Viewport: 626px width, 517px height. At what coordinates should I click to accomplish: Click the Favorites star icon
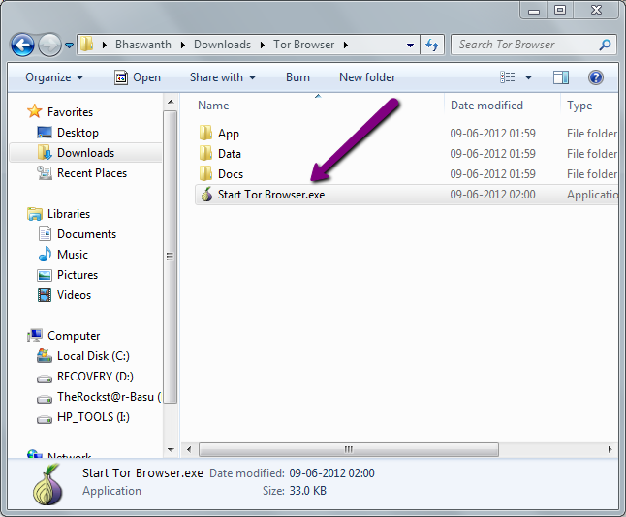(34, 111)
